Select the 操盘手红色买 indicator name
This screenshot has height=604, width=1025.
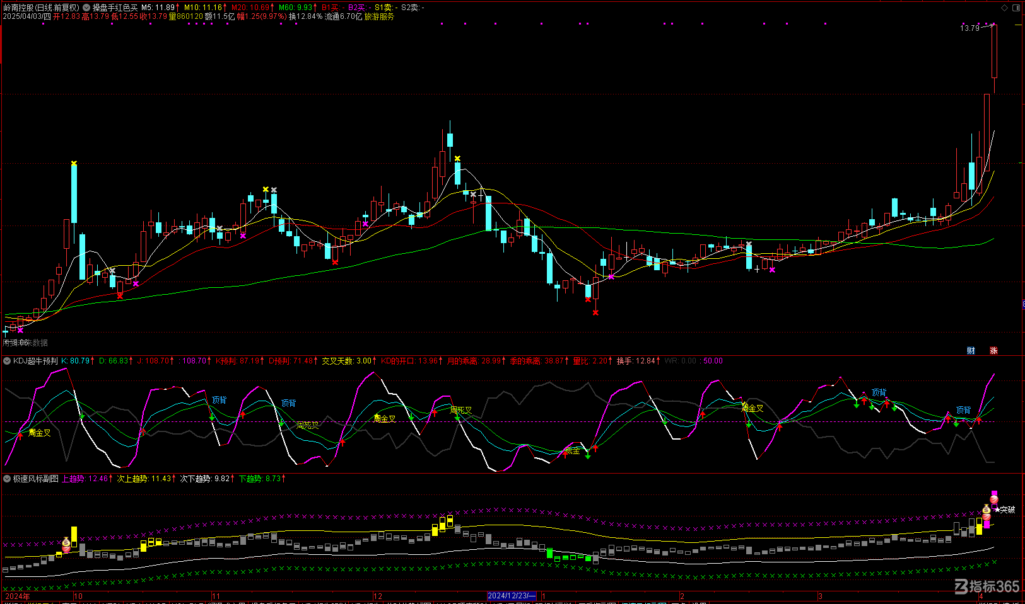(x=115, y=8)
